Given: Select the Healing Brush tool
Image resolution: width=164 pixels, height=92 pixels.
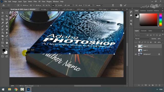Looking at the screenshot, I should [7, 23].
